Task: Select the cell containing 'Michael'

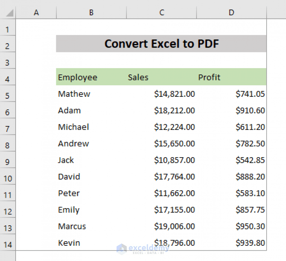Action: tap(91, 127)
